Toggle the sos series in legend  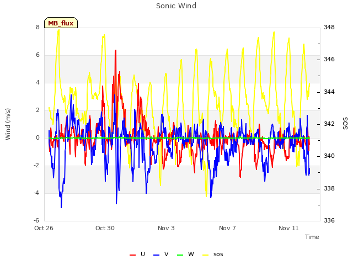pos(213,255)
